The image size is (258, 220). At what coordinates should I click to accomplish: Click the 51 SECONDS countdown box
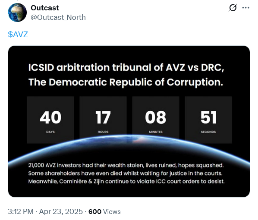click(208, 120)
